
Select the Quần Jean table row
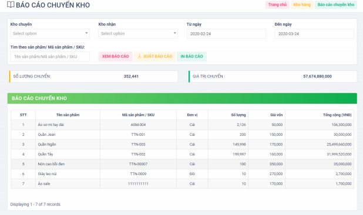pyautogui.click(x=183, y=134)
